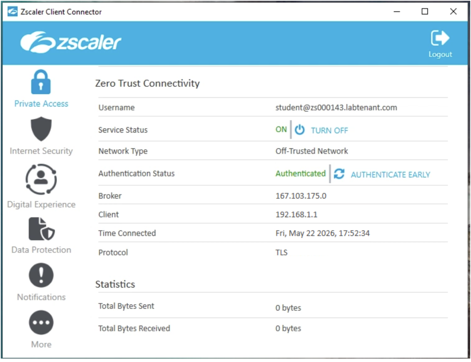This screenshot has width=471, height=362.
Task: Click the Total Bytes Received label
Action: 134,329
